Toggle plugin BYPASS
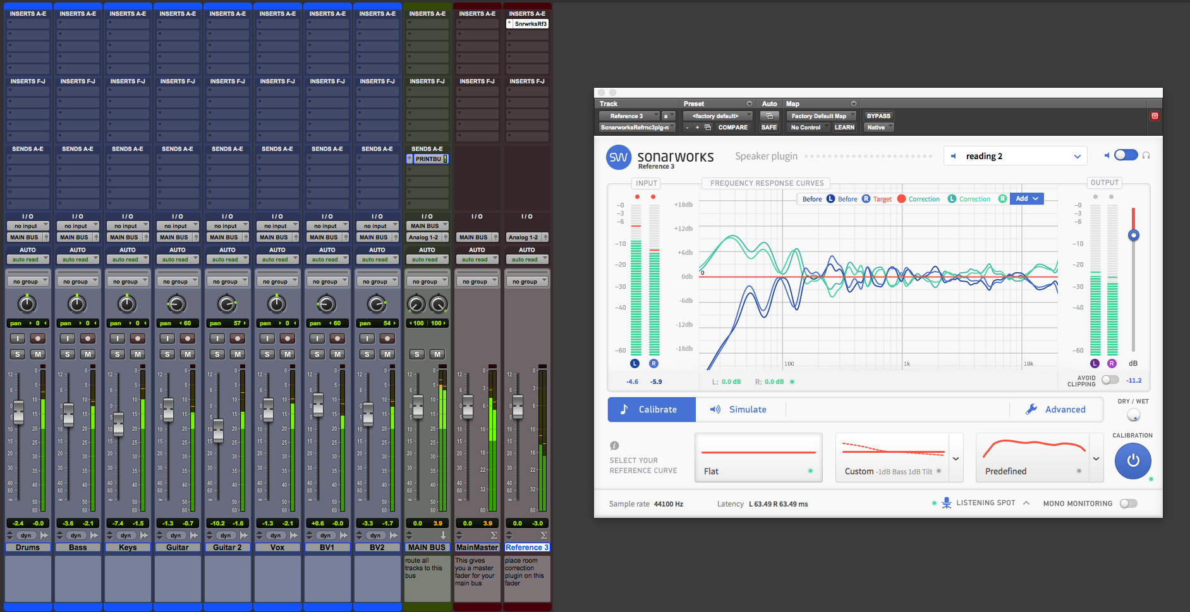This screenshot has height=612, width=1190. pos(878,116)
